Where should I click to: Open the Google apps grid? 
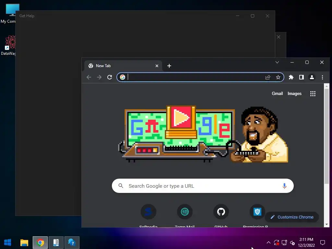[x=313, y=94]
